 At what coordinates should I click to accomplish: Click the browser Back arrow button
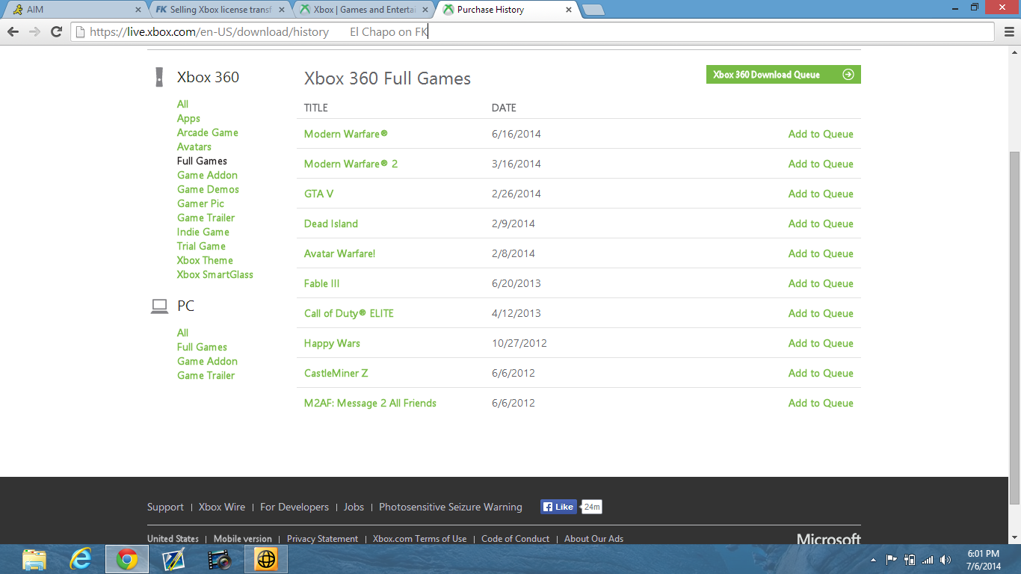13,31
